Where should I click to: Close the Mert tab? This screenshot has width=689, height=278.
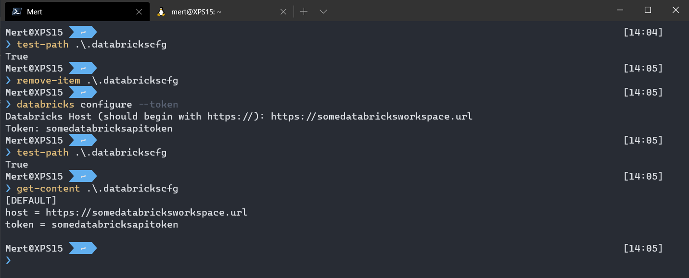(x=139, y=11)
